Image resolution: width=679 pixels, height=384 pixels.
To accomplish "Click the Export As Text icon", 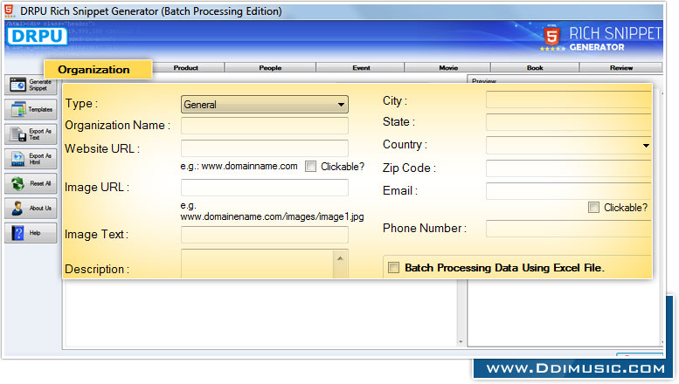I will [18, 134].
